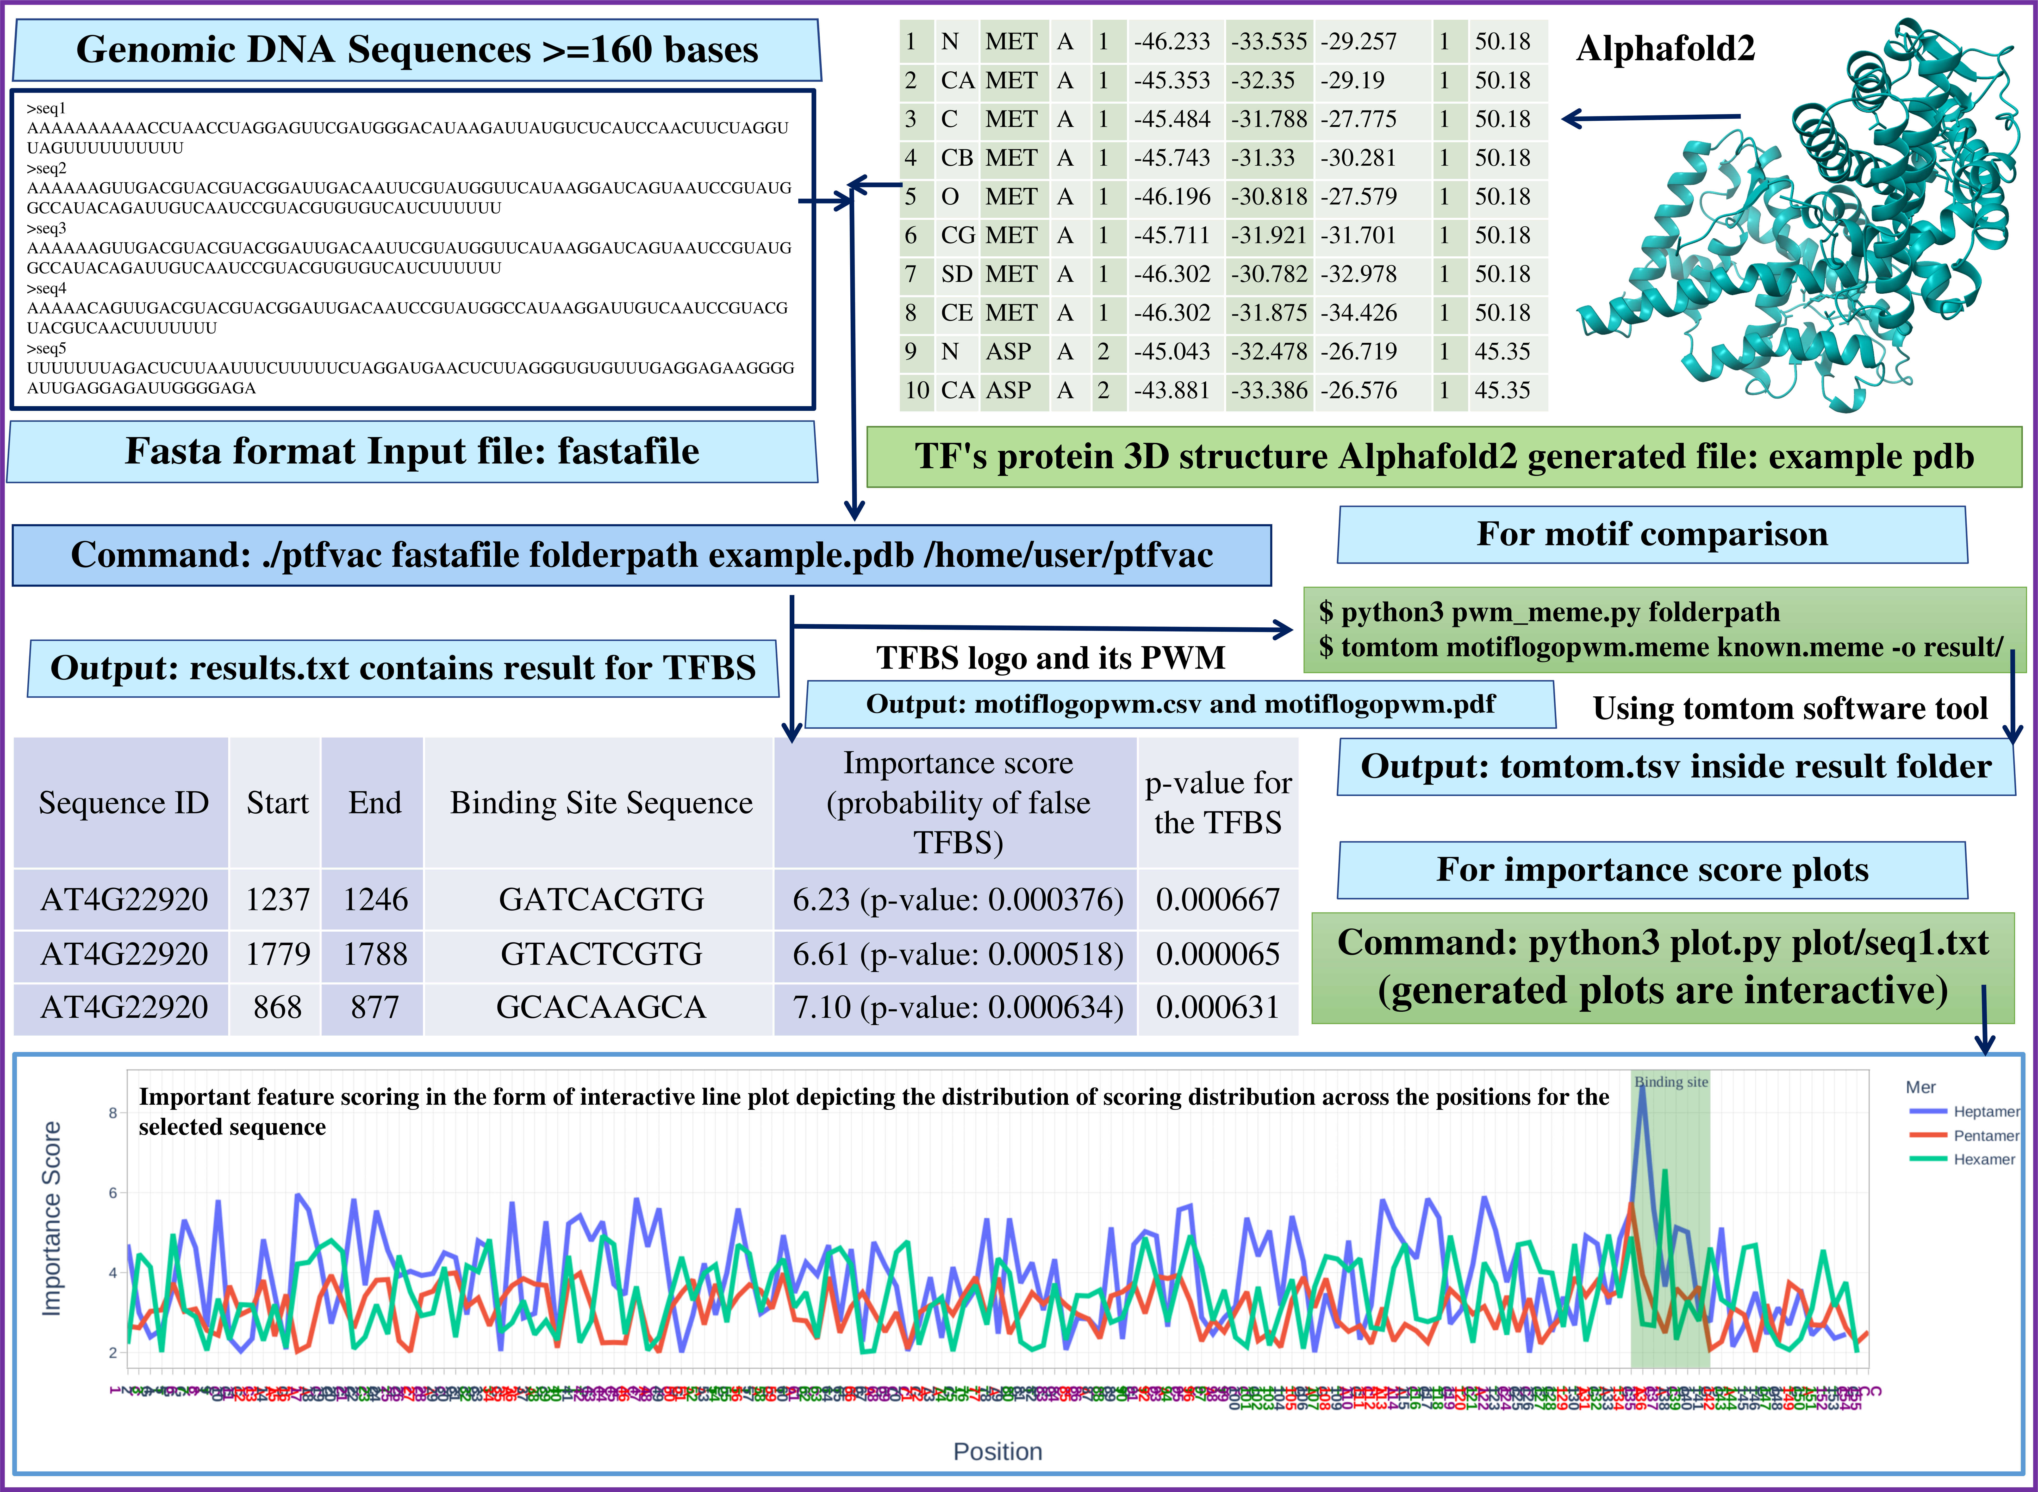Click the 'TFBS logo and its PWM' label
Viewport: 2038px width, 1492px height.
coord(1051,658)
